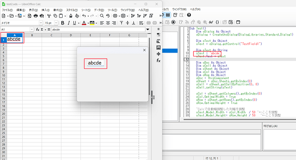Open the sidebar Functions fx icon
This screenshot has width=296, height=160.
coord(159,60)
